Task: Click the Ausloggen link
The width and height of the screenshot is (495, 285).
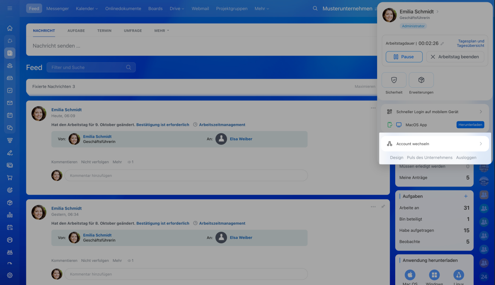Action: [x=466, y=158]
